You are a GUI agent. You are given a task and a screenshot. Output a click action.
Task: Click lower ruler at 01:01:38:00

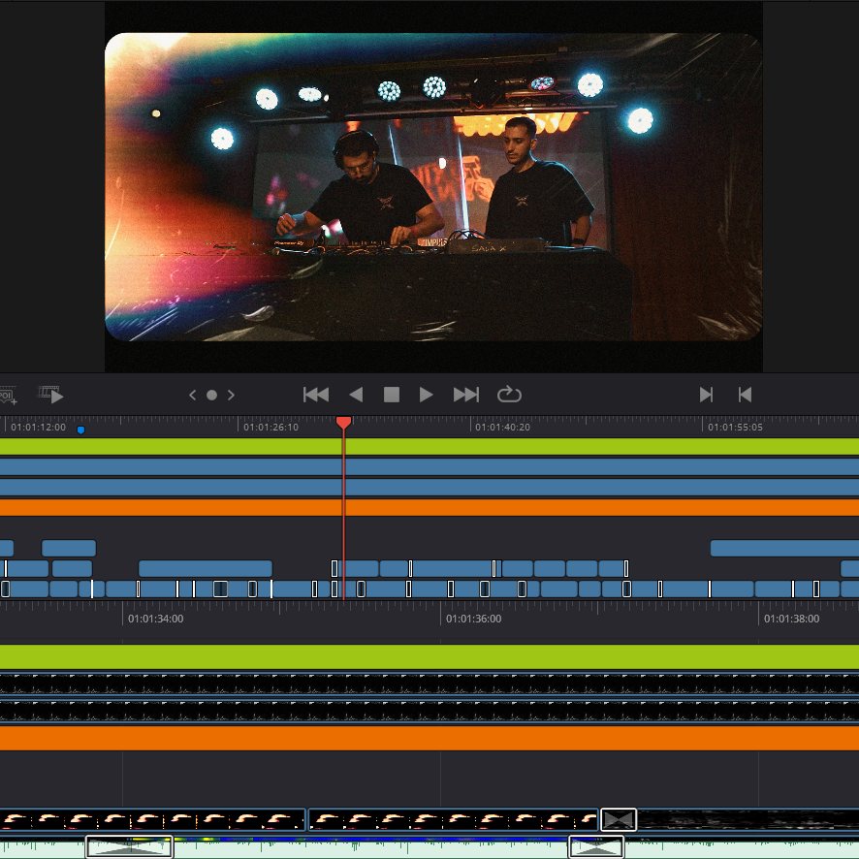pos(791,619)
